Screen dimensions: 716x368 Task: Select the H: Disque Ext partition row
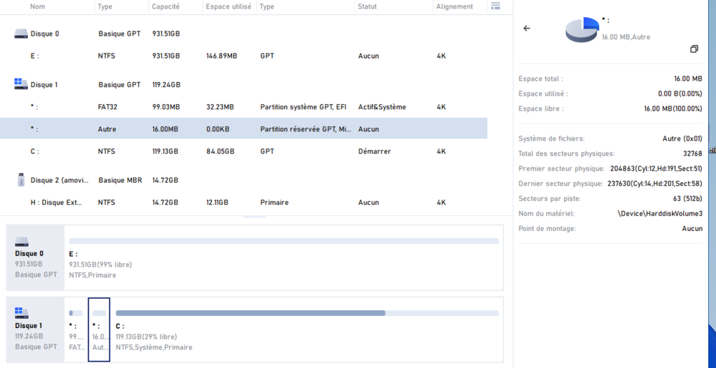(x=243, y=203)
